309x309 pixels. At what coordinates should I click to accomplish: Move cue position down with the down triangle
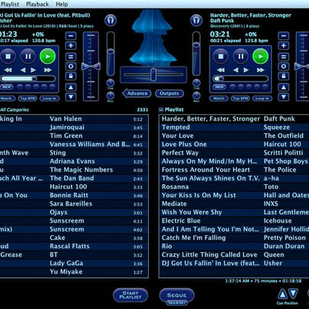(293, 293)
